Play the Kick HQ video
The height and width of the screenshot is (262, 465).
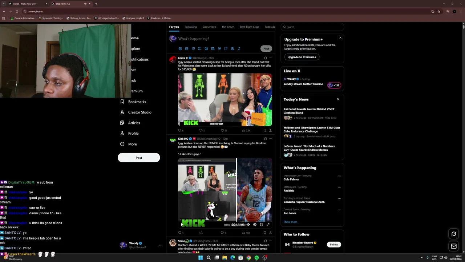[x=182, y=225]
